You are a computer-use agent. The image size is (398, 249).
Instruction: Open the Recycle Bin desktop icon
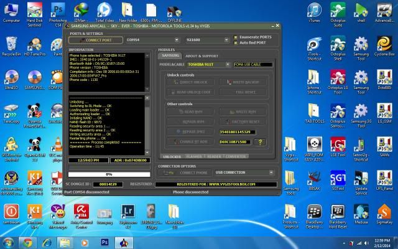point(11,46)
